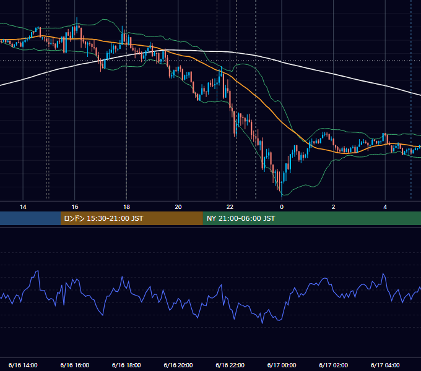Click the 18 hour label on price axis

tap(126, 207)
